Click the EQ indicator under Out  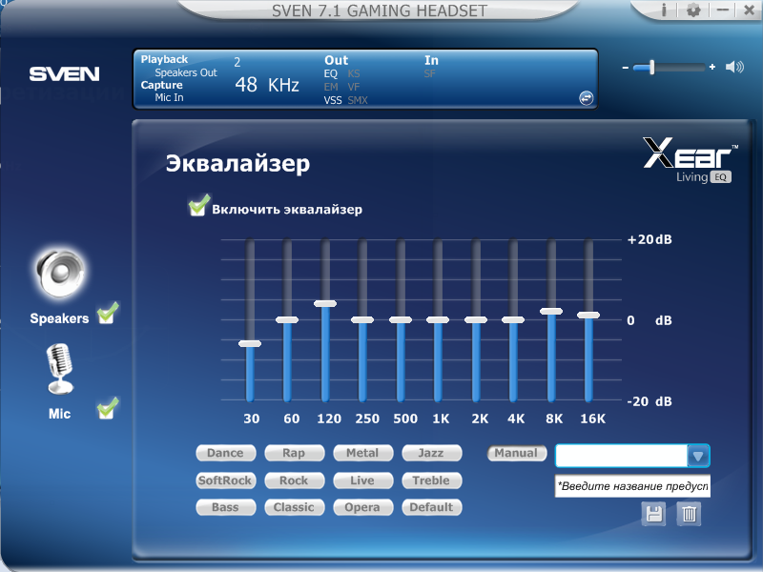point(330,73)
